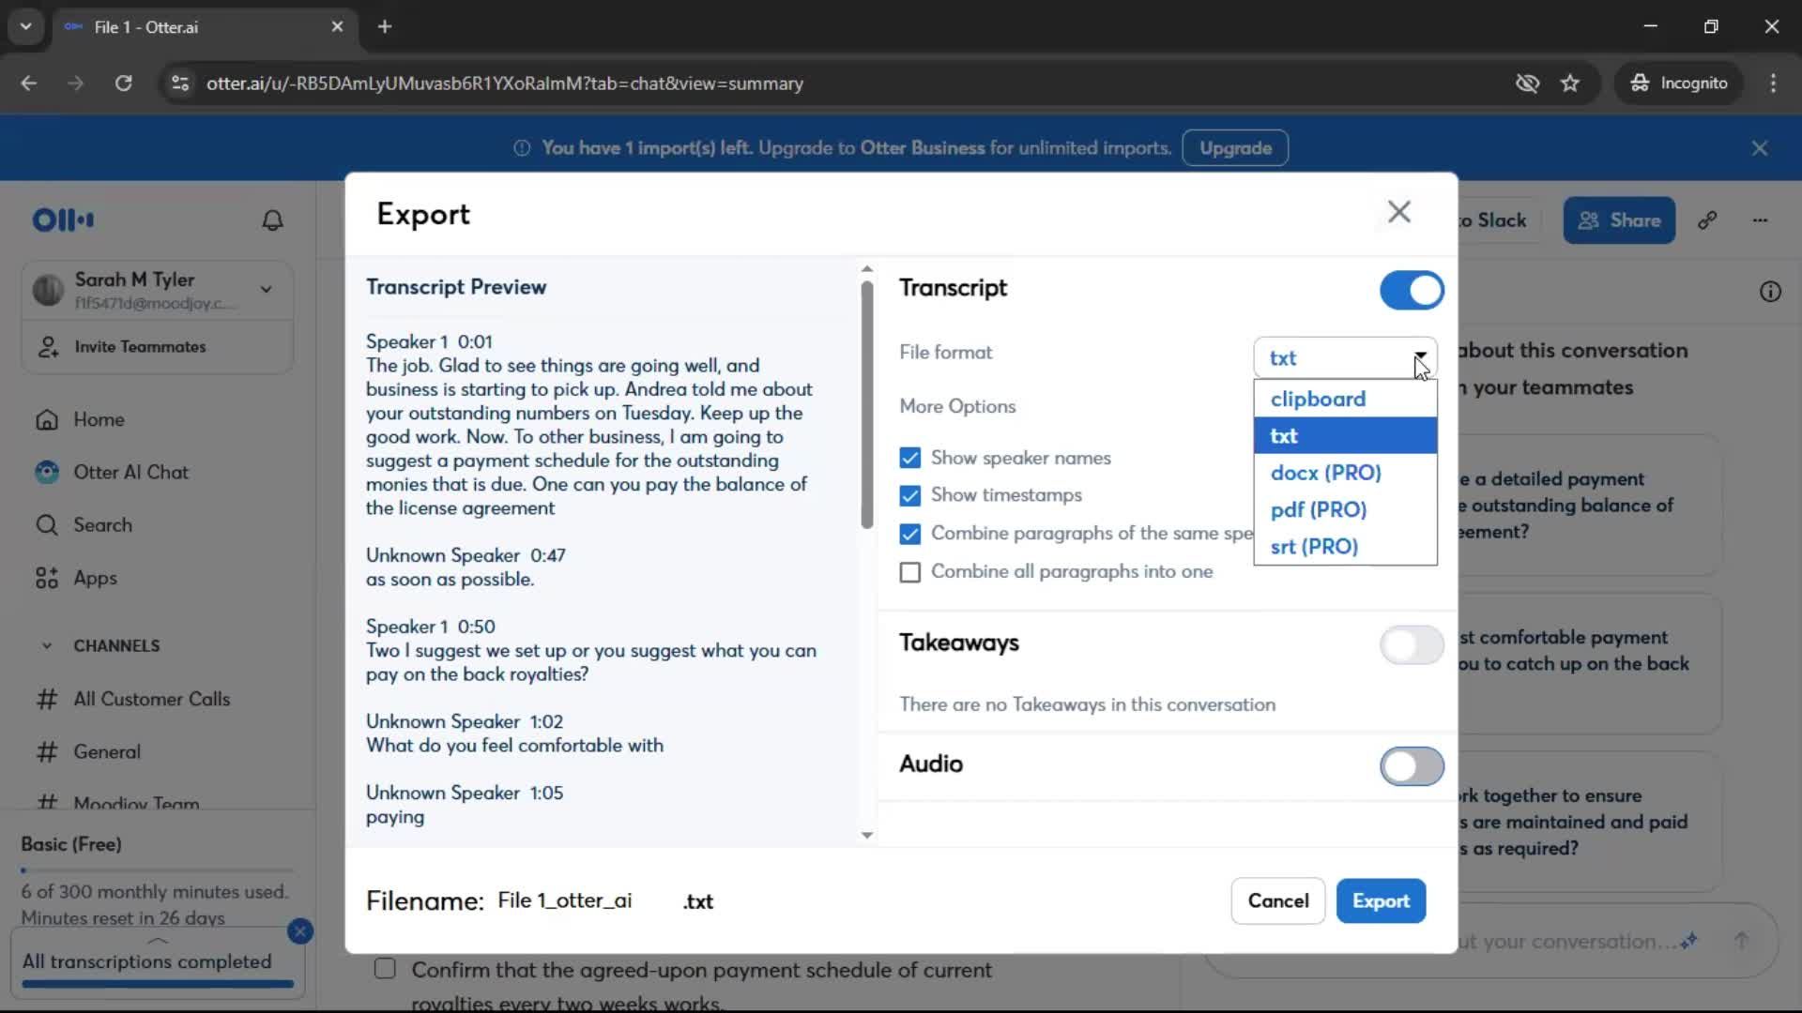Image resolution: width=1802 pixels, height=1013 pixels.
Task: Select clipboard from file format list
Action: click(x=1345, y=399)
